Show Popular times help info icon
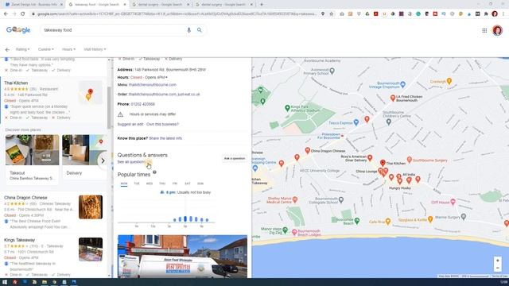Image resolution: width=509 pixels, height=286 pixels. click(x=154, y=172)
